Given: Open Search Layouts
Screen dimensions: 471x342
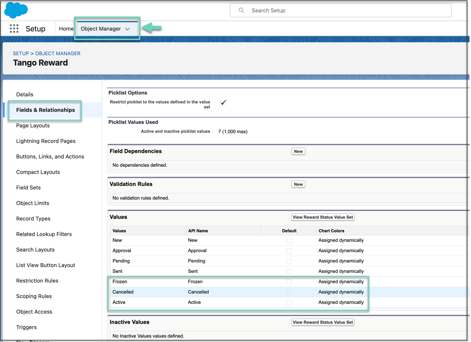Looking at the screenshot, I should 35,250.
